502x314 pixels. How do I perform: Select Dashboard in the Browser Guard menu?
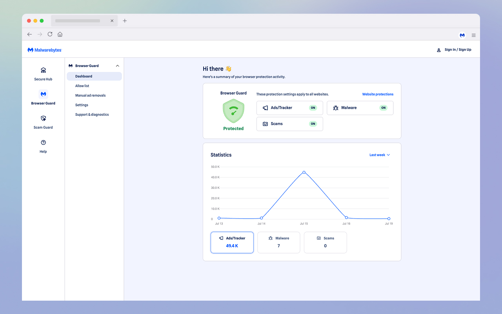[94, 76]
